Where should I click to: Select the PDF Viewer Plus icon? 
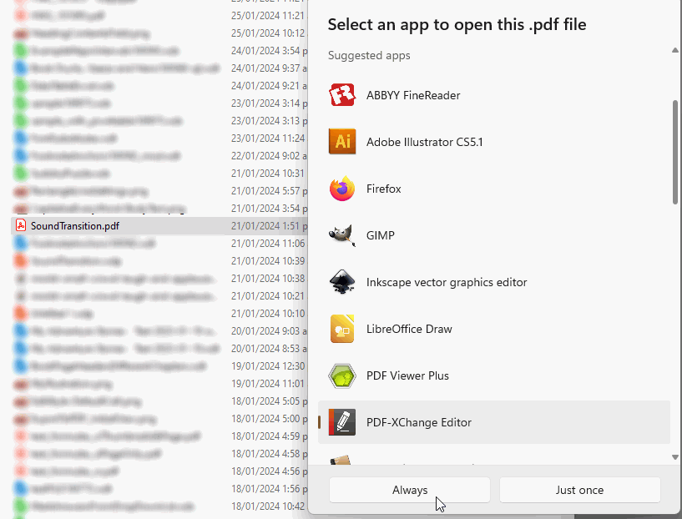(342, 375)
